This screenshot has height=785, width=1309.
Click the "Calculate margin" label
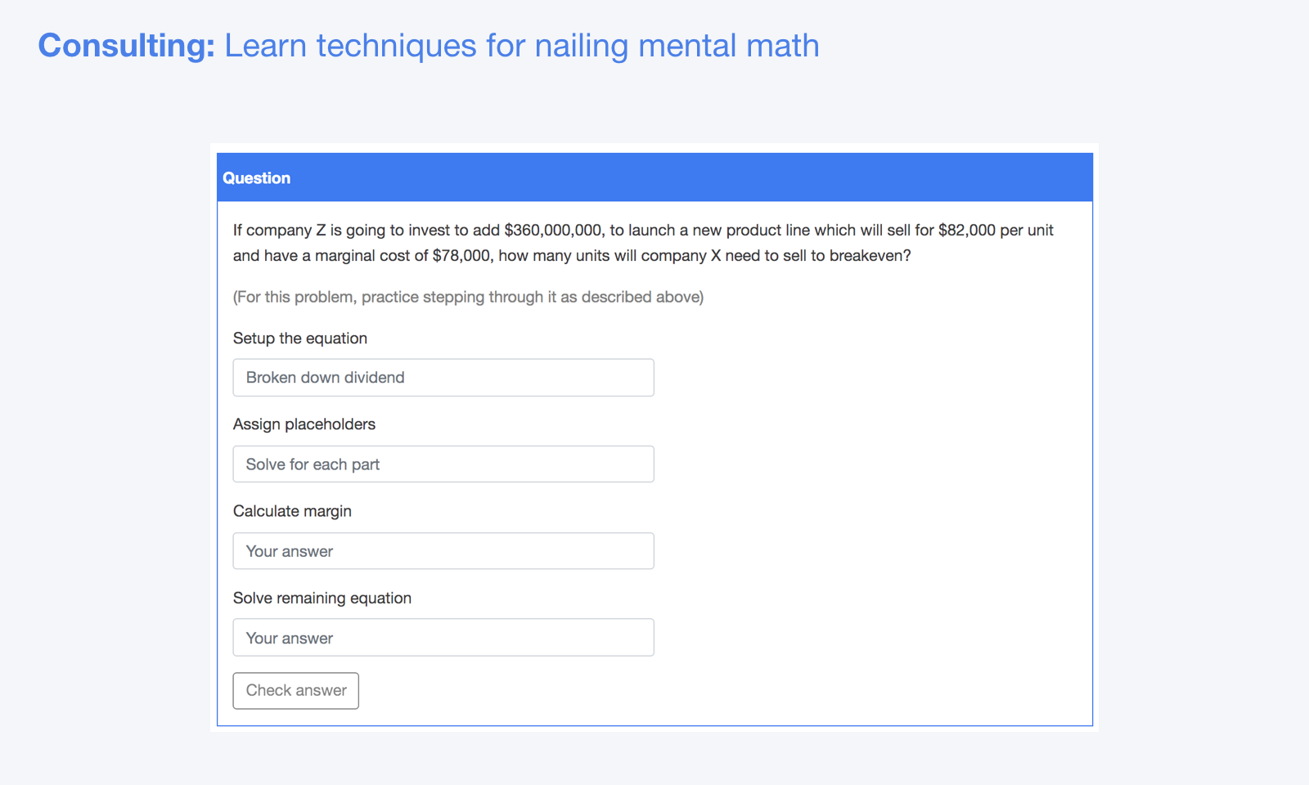click(x=292, y=510)
